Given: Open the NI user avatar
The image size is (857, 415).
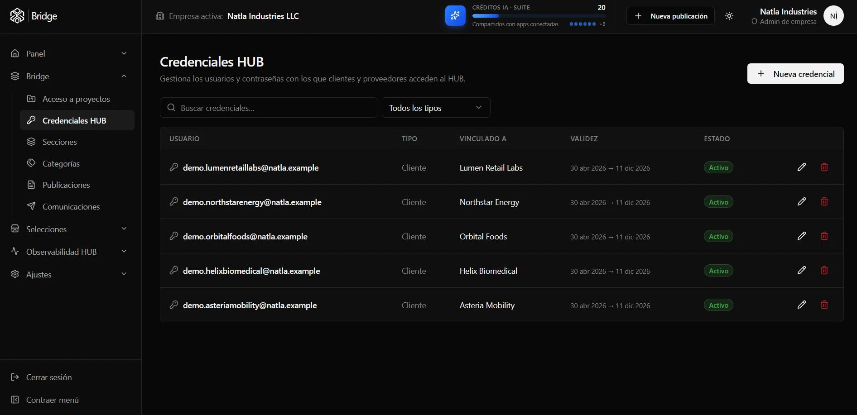Looking at the screenshot, I should coord(833,16).
